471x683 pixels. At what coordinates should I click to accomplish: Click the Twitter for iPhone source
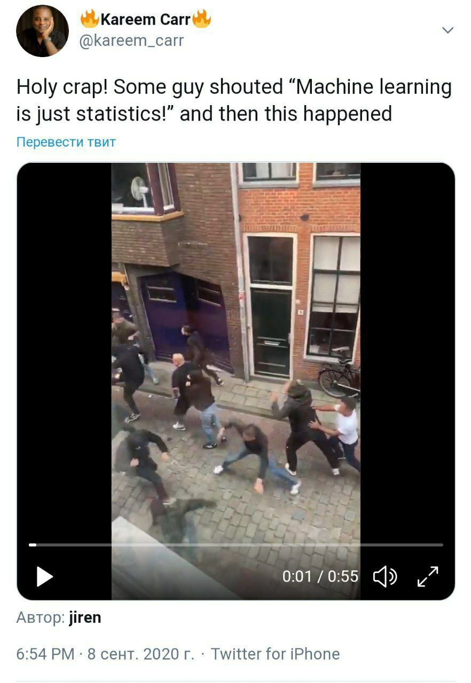point(275,654)
